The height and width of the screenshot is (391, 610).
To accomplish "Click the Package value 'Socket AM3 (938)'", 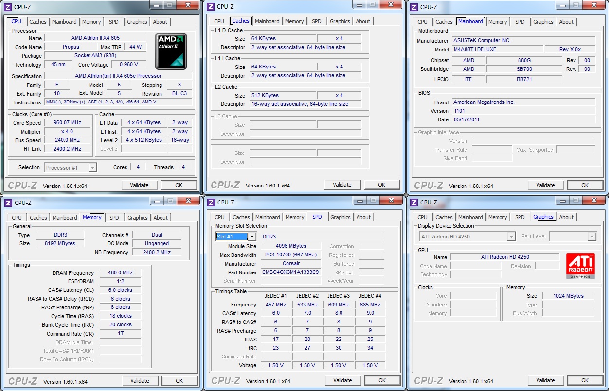I will [95, 56].
